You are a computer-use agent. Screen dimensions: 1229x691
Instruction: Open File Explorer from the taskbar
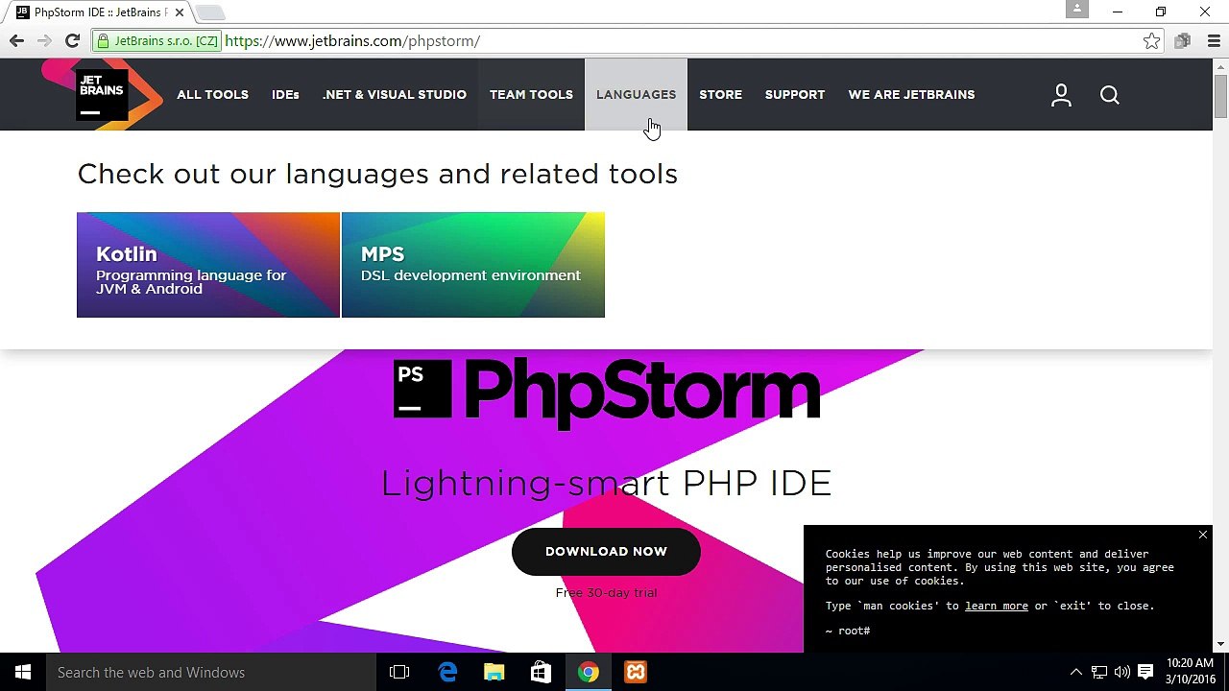[x=494, y=673]
